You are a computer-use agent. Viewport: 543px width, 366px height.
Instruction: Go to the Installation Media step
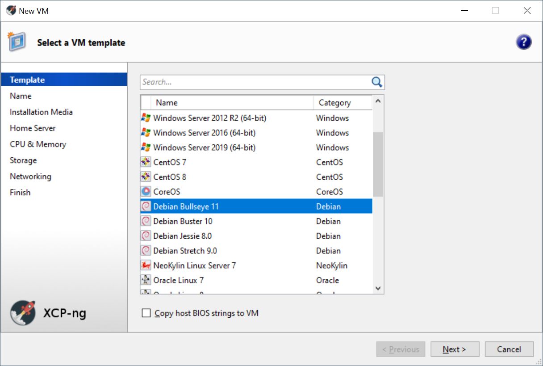(41, 112)
